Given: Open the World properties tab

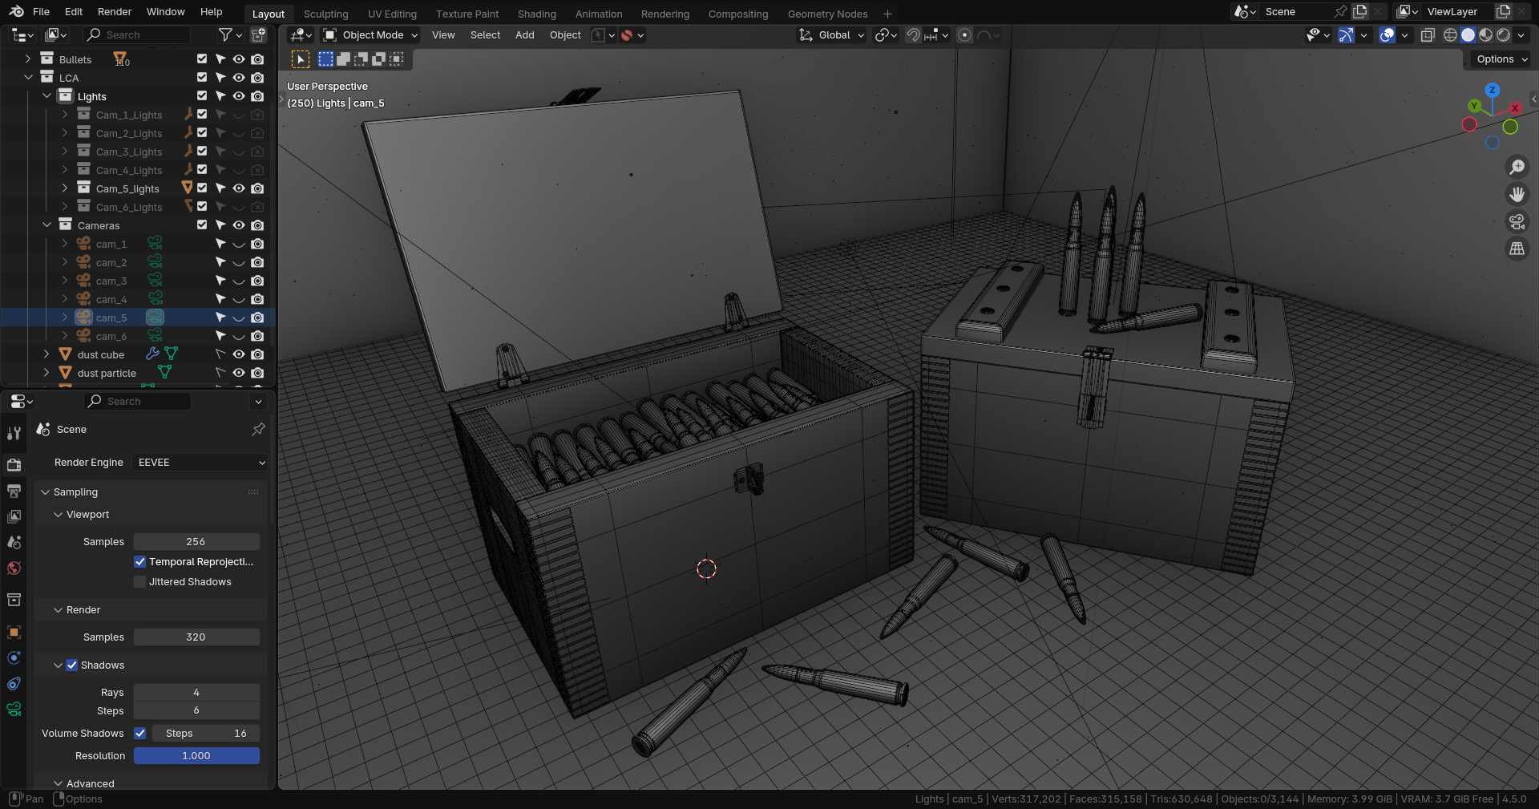Looking at the screenshot, I should coord(14,568).
